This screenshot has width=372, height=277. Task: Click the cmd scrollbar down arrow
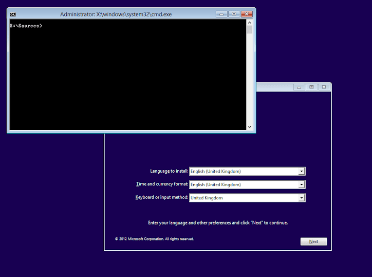tap(249, 127)
